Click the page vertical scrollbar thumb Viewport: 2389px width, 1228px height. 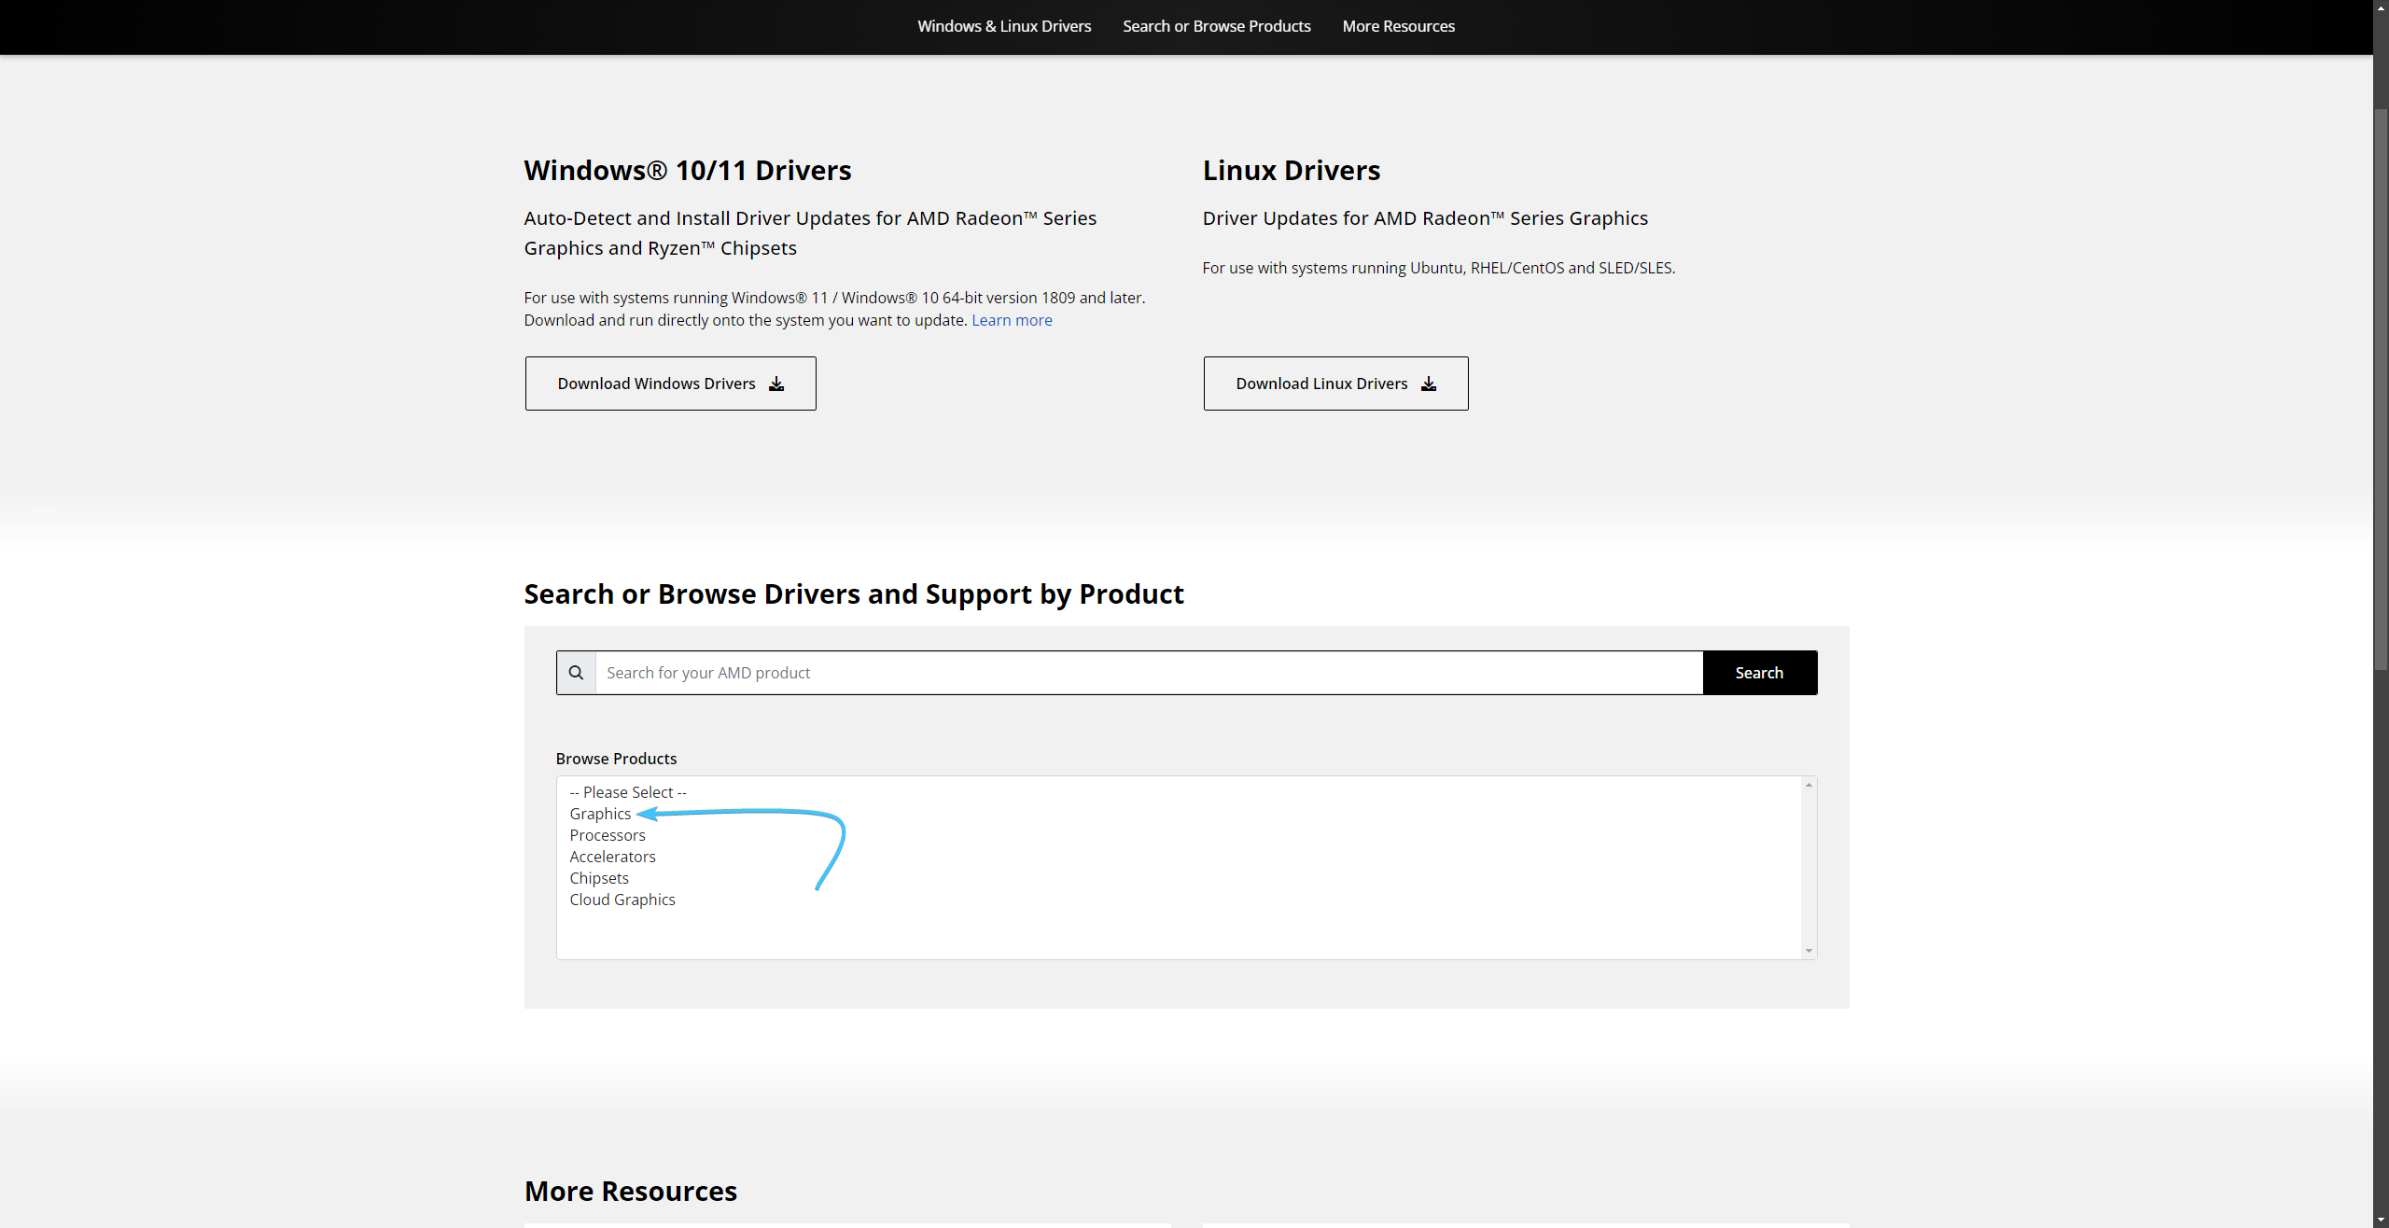pyautogui.click(x=2381, y=389)
